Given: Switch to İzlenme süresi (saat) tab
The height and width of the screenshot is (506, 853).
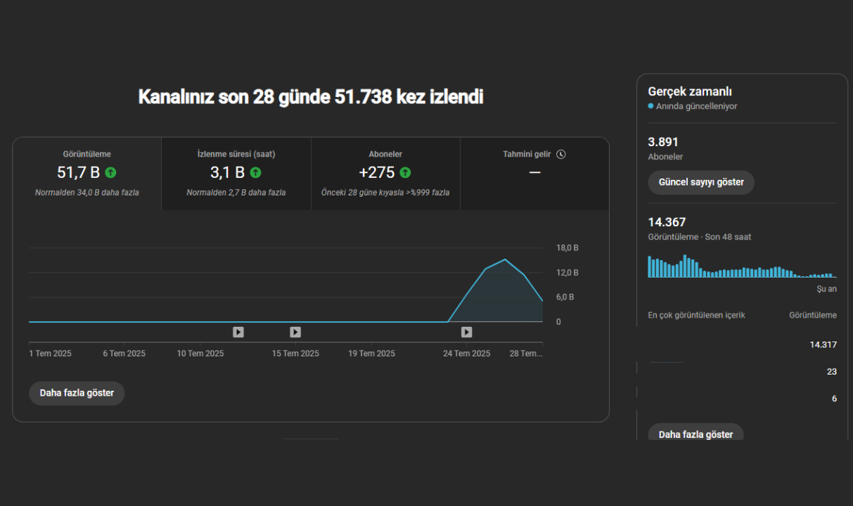Looking at the screenshot, I should point(236,174).
